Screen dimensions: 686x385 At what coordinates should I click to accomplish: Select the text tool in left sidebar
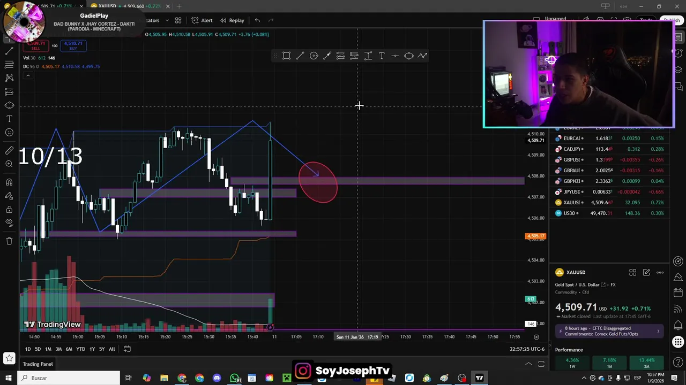pos(9,119)
